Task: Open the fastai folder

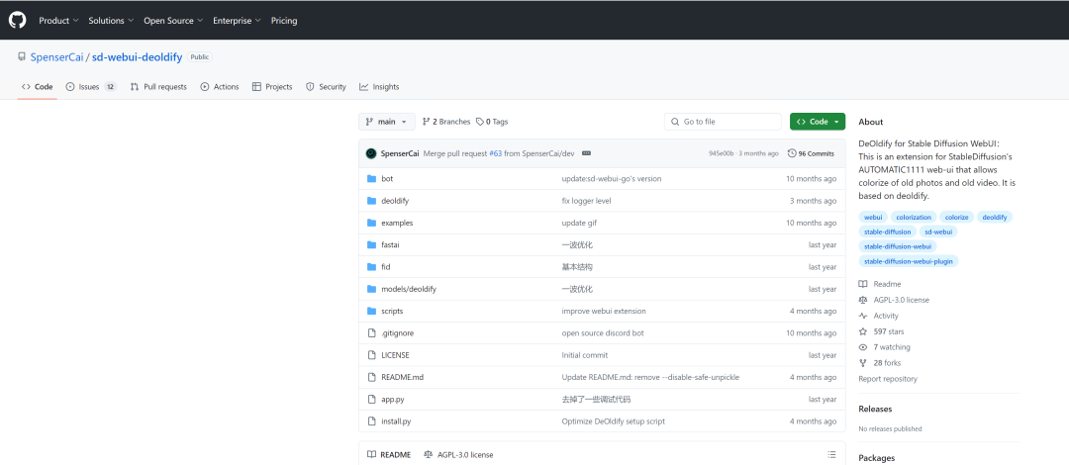Action: point(392,244)
